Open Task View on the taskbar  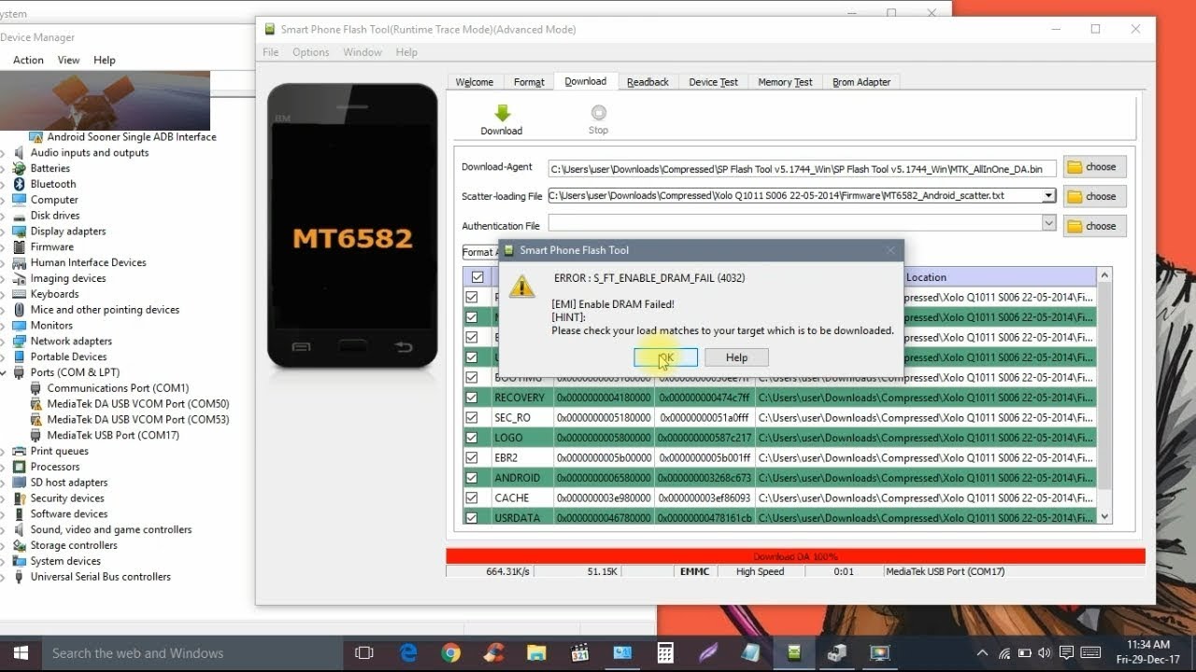364,653
